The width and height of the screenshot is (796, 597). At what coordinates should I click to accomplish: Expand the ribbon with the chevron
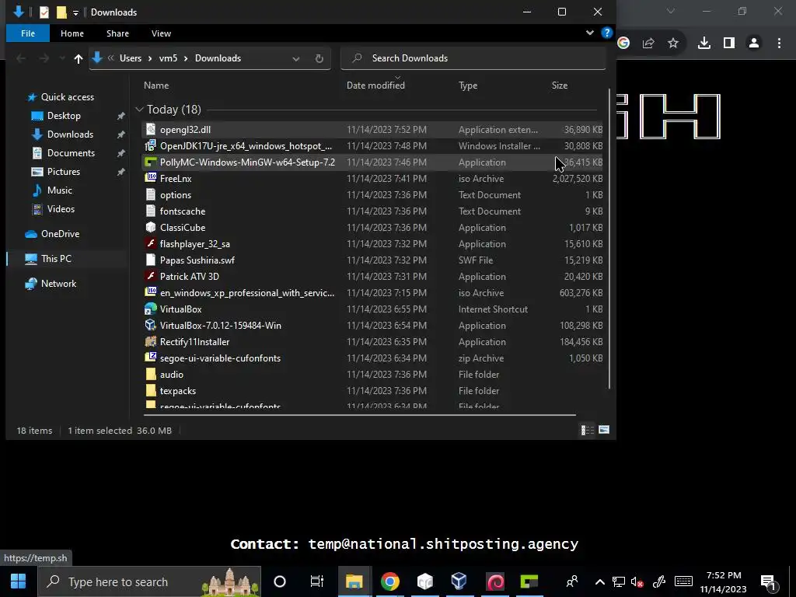pos(589,33)
